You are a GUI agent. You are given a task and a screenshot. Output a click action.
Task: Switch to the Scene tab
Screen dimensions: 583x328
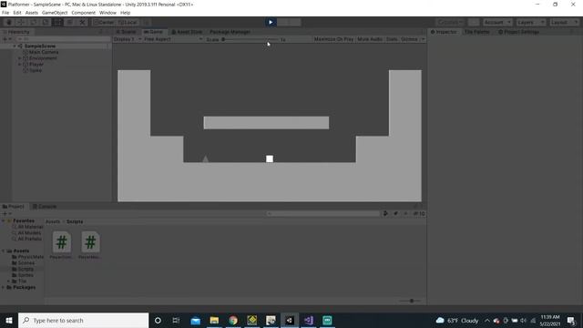127,32
